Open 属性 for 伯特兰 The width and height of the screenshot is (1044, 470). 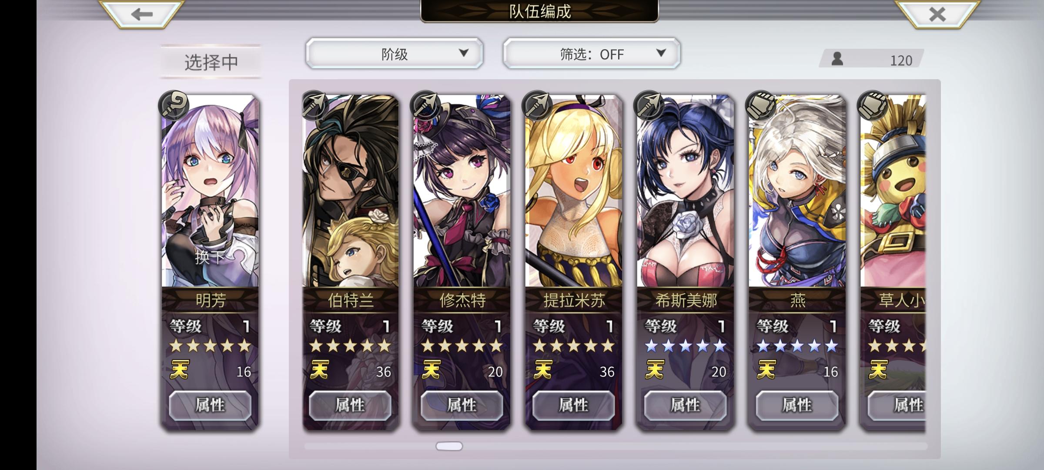tap(350, 405)
